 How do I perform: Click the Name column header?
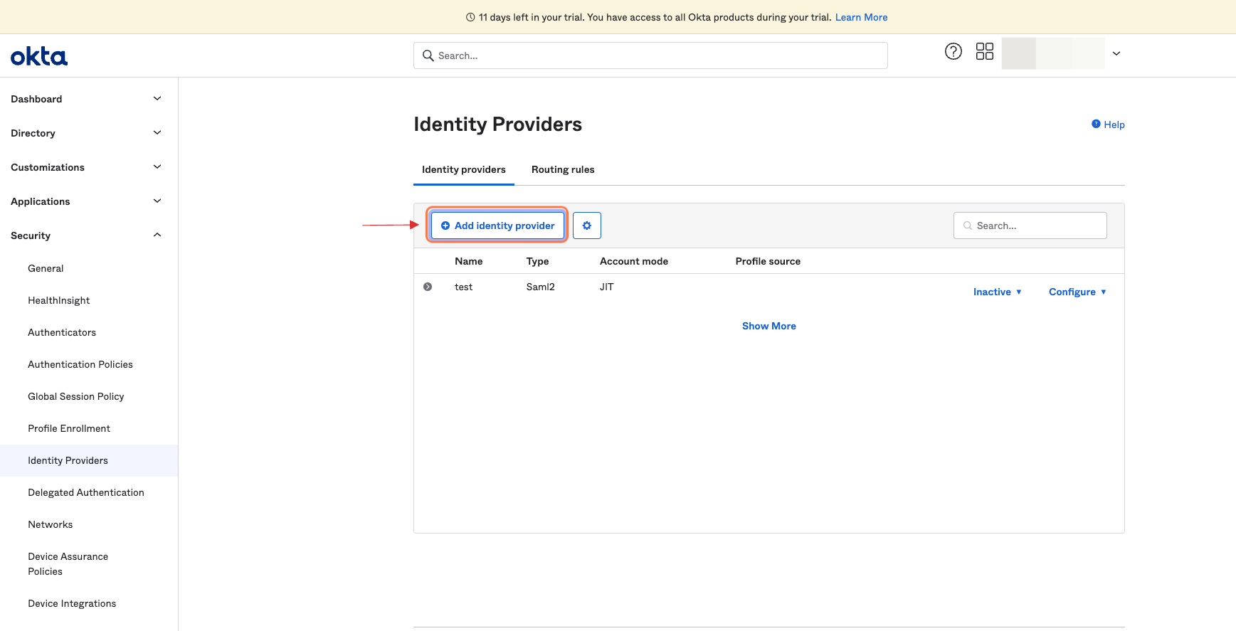pos(469,261)
